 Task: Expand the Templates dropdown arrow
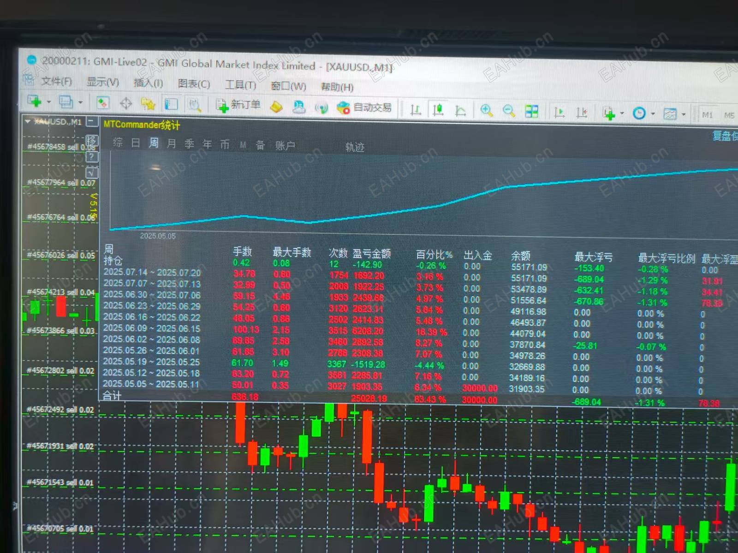coord(684,114)
